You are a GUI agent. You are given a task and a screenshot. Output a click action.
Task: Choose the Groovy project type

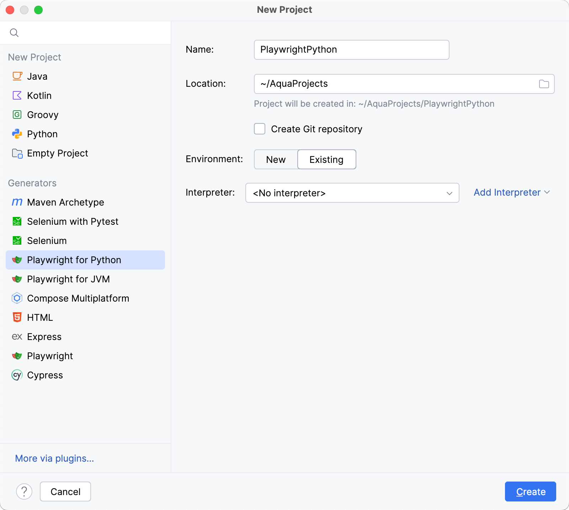coord(85,115)
